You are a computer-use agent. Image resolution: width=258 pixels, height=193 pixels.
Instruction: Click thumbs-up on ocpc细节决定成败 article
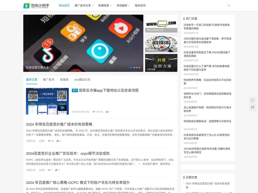(x=56, y=170)
